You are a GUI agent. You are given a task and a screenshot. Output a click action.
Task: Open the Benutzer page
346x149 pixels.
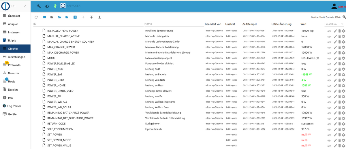[15, 73]
